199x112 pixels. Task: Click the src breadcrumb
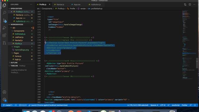(x=38, y=9)
